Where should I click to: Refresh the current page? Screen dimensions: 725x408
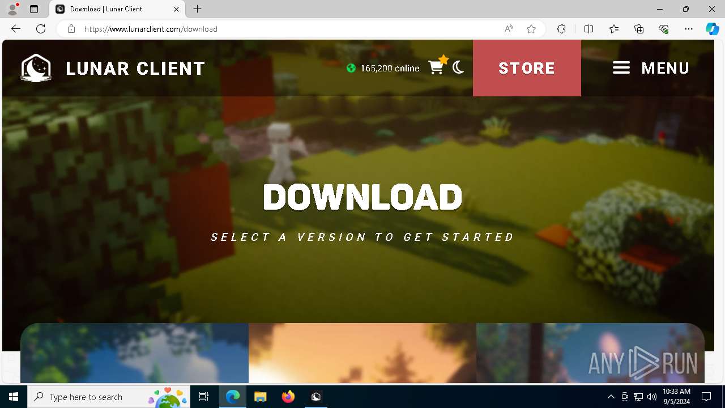tap(41, 29)
